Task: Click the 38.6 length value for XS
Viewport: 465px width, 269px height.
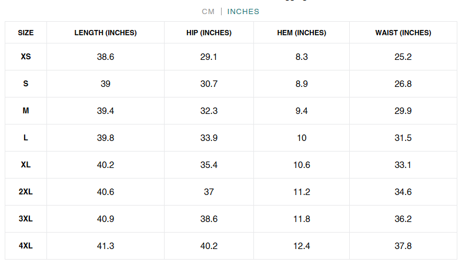Action: [105, 57]
